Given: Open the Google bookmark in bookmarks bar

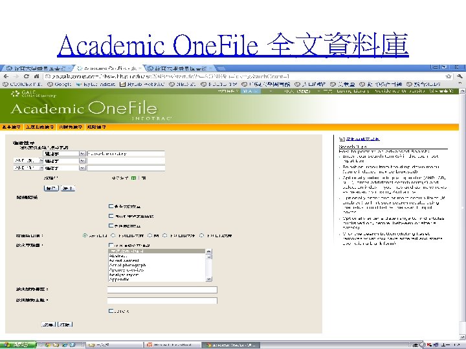Looking at the screenshot, I should tap(60, 84).
